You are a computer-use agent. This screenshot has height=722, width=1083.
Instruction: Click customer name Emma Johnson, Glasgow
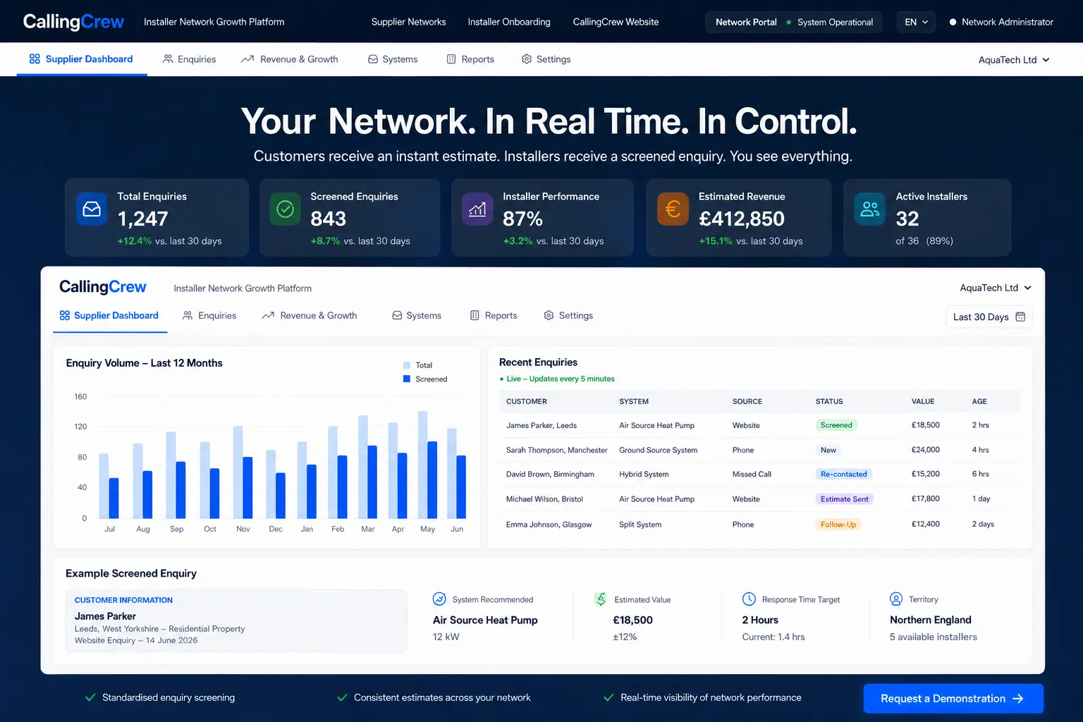pyautogui.click(x=549, y=525)
